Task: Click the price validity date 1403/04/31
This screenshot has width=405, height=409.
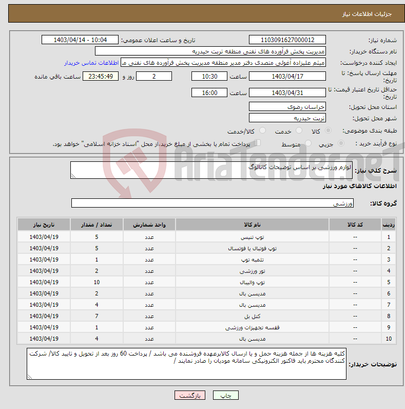Action: click(x=287, y=92)
